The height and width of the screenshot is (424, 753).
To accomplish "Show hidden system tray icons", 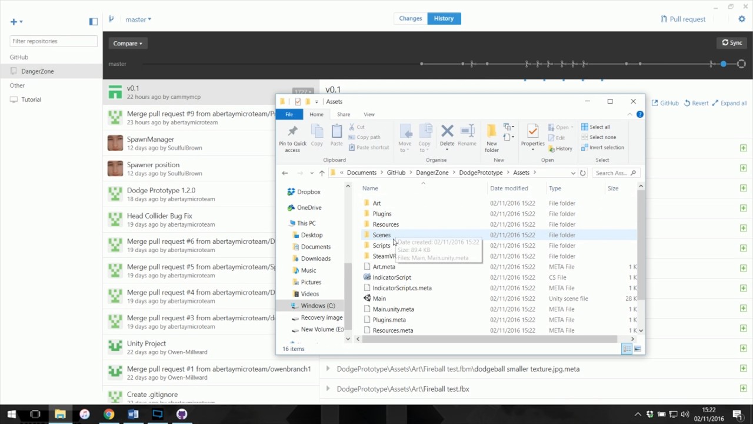I will pos(638,414).
